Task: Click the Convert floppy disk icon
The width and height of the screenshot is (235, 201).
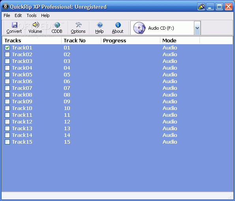Action: point(15,25)
